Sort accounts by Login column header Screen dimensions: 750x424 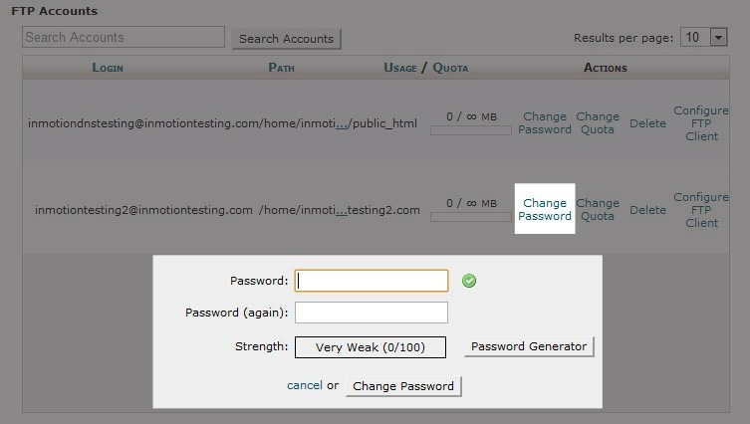122,68
